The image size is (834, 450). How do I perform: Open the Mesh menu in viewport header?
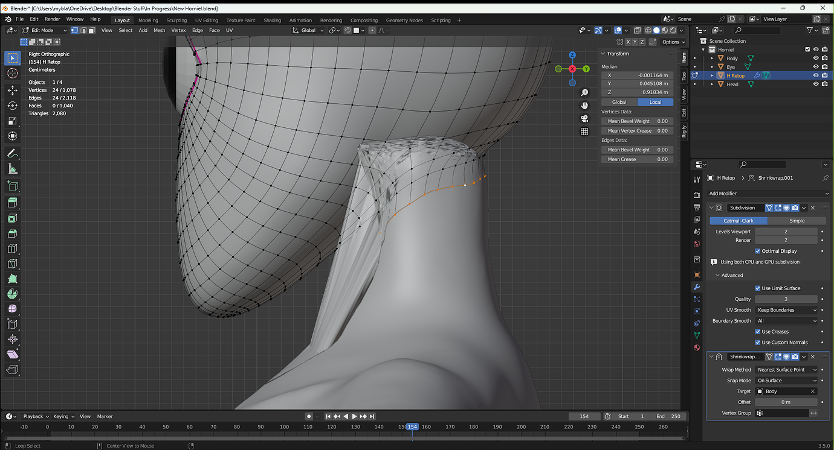[159, 30]
